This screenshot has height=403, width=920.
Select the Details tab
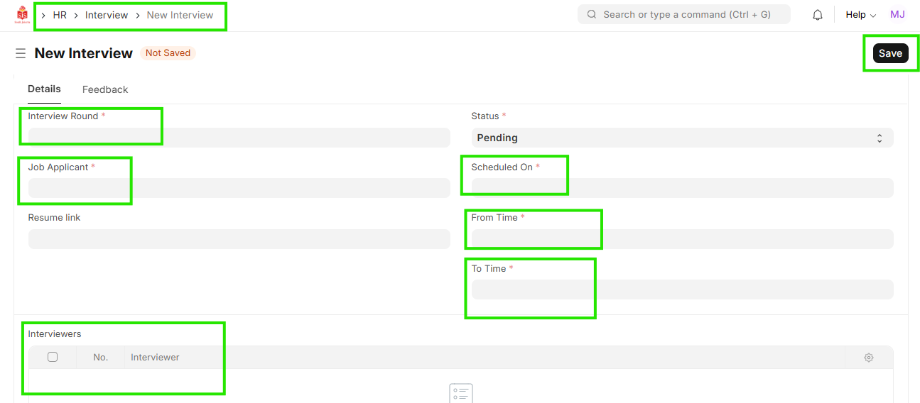[x=44, y=89]
